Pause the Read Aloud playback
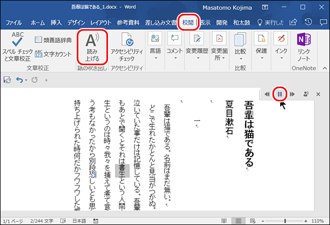 coord(280,94)
